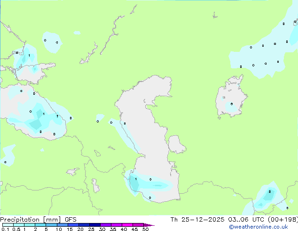
Task: Click the map value '2' at bottom right
Action: tap(270, 192)
